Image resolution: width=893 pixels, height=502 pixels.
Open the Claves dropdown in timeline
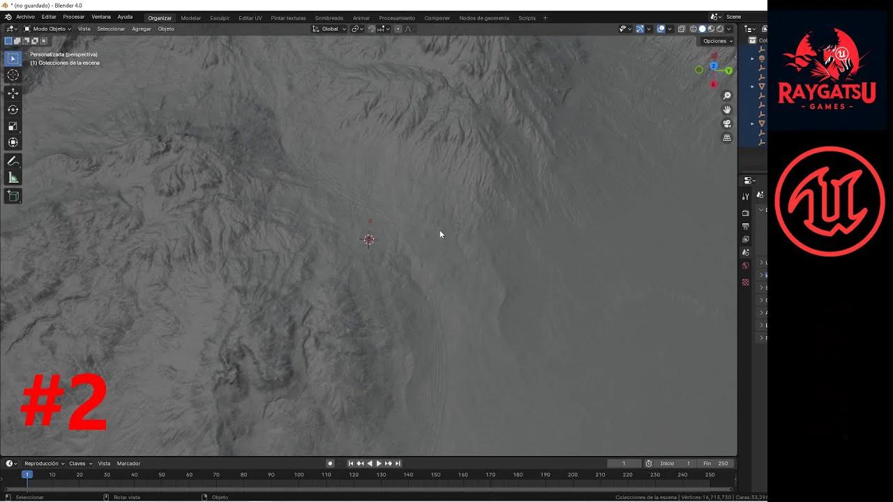(x=80, y=464)
